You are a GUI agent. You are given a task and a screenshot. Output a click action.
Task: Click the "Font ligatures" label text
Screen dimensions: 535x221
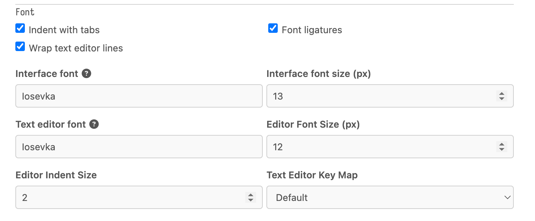click(312, 30)
